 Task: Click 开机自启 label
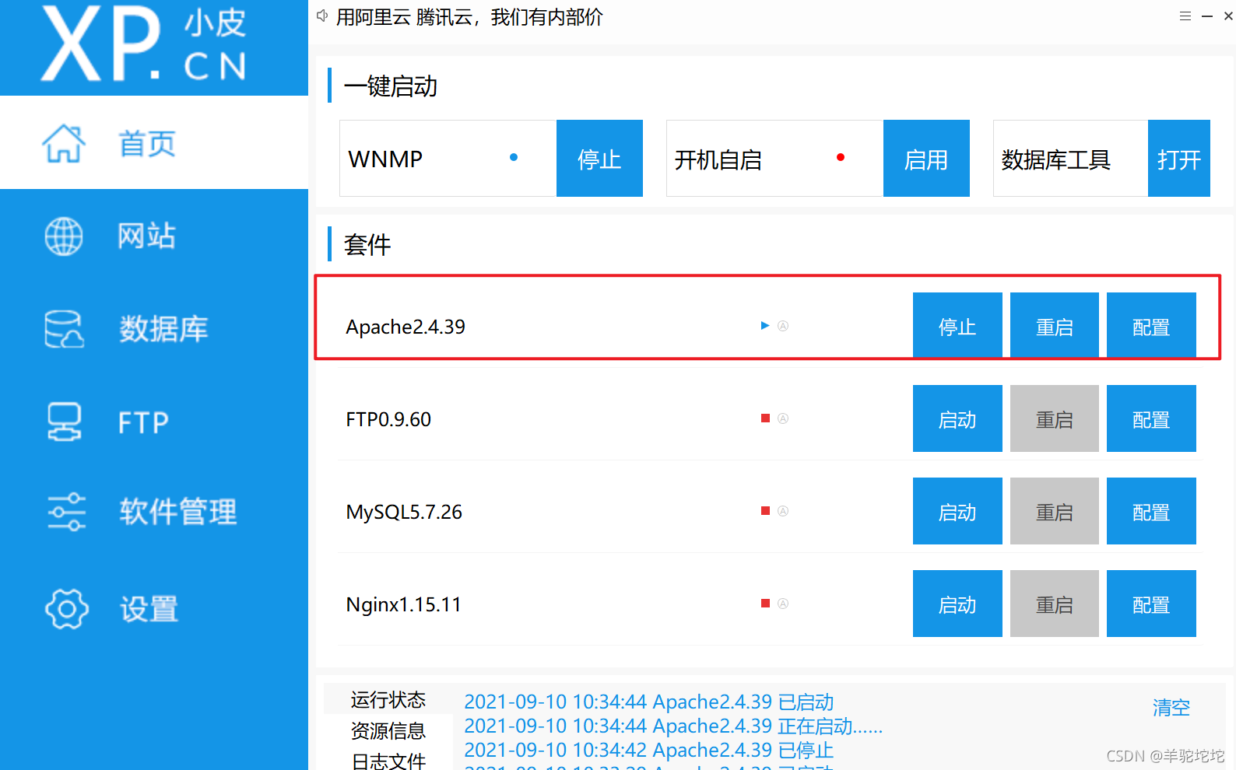(x=718, y=159)
